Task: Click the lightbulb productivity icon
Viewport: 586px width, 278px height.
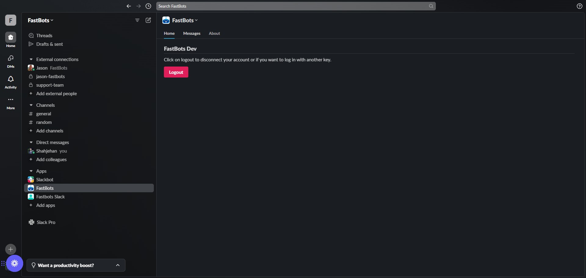Action: tap(34, 265)
